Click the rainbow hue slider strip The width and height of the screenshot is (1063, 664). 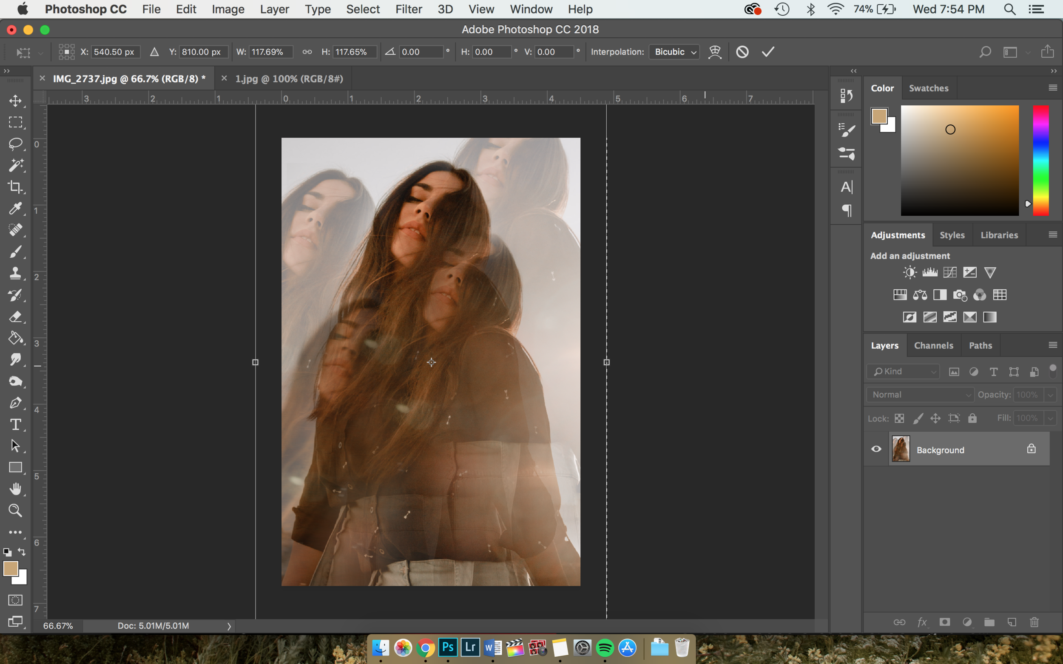click(1040, 160)
